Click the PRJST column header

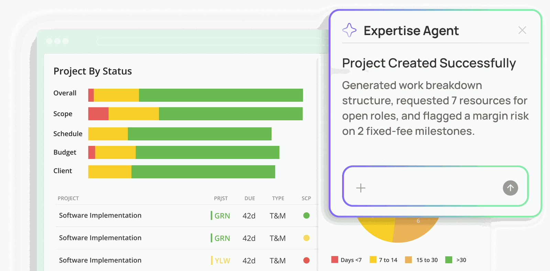(x=221, y=198)
